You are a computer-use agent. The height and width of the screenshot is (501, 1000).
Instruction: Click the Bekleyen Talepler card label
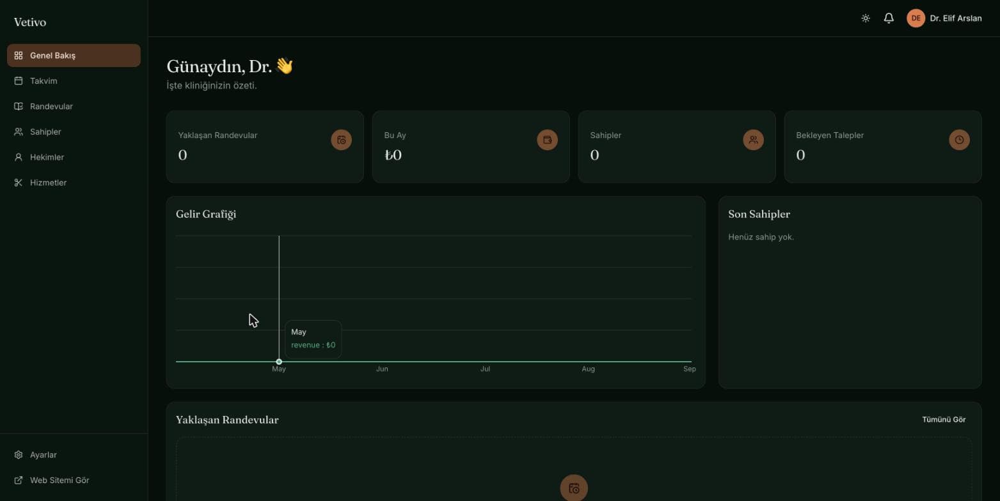coord(830,135)
